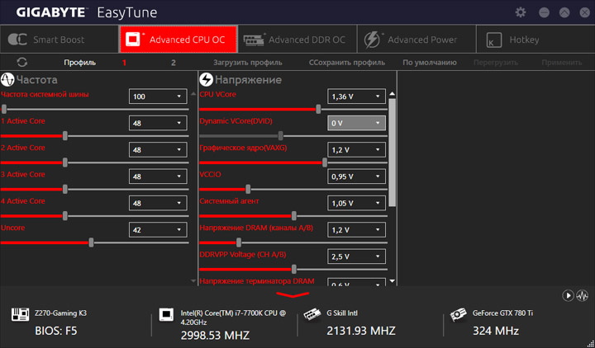
Task: Click the graphics card icon beside GTX 780 Ti
Action: click(x=458, y=315)
